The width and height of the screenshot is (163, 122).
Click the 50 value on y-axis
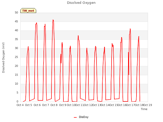[16, 13]
